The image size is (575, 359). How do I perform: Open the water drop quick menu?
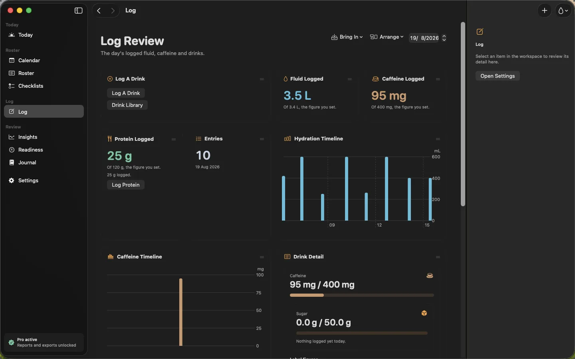[563, 11]
